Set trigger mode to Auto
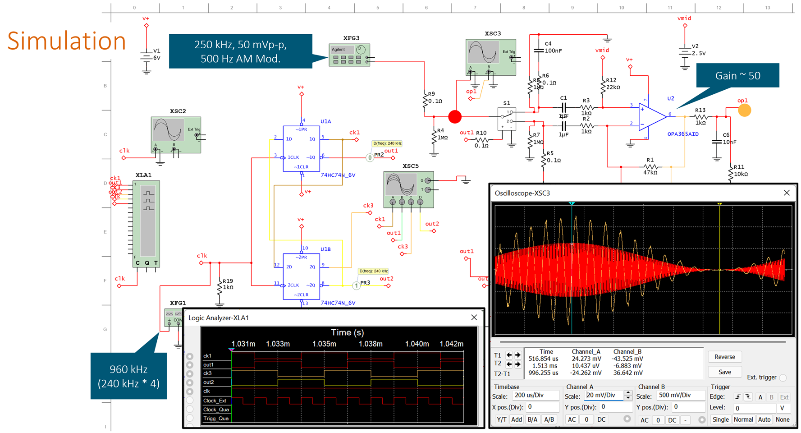The height and width of the screenshot is (433, 801). (x=764, y=419)
